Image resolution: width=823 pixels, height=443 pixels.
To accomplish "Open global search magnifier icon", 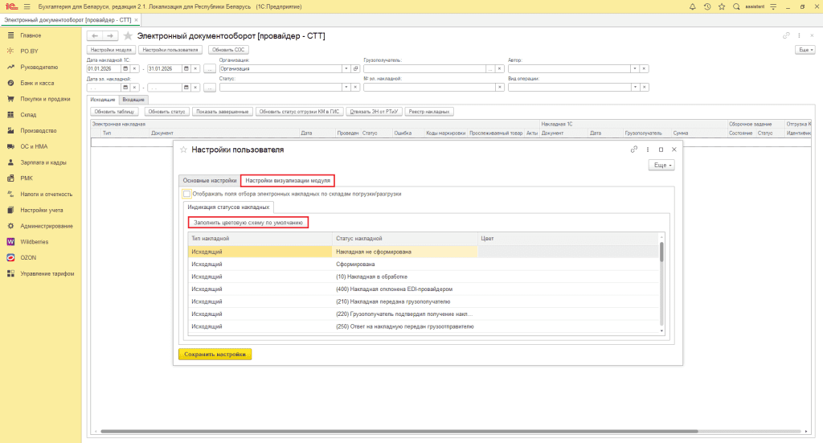I will 735,6.
